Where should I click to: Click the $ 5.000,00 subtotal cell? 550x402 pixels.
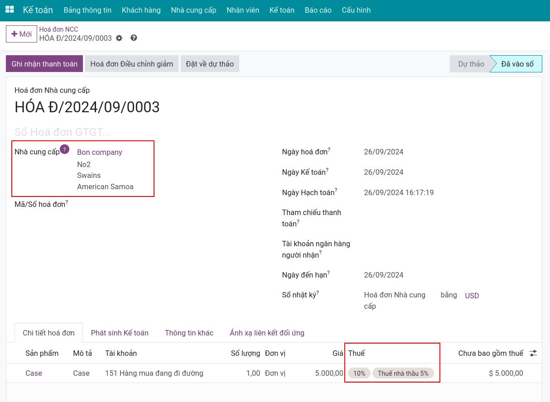pyautogui.click(x=506, y=373)
